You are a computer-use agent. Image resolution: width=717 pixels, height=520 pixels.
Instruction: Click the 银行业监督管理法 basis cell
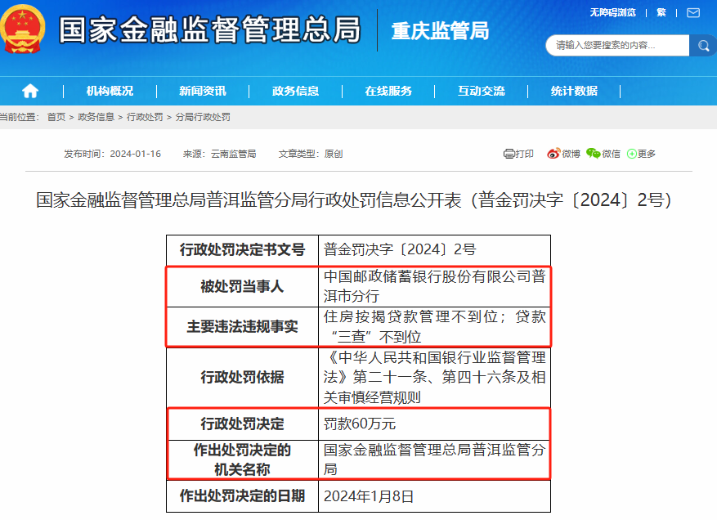coord(434,377)
